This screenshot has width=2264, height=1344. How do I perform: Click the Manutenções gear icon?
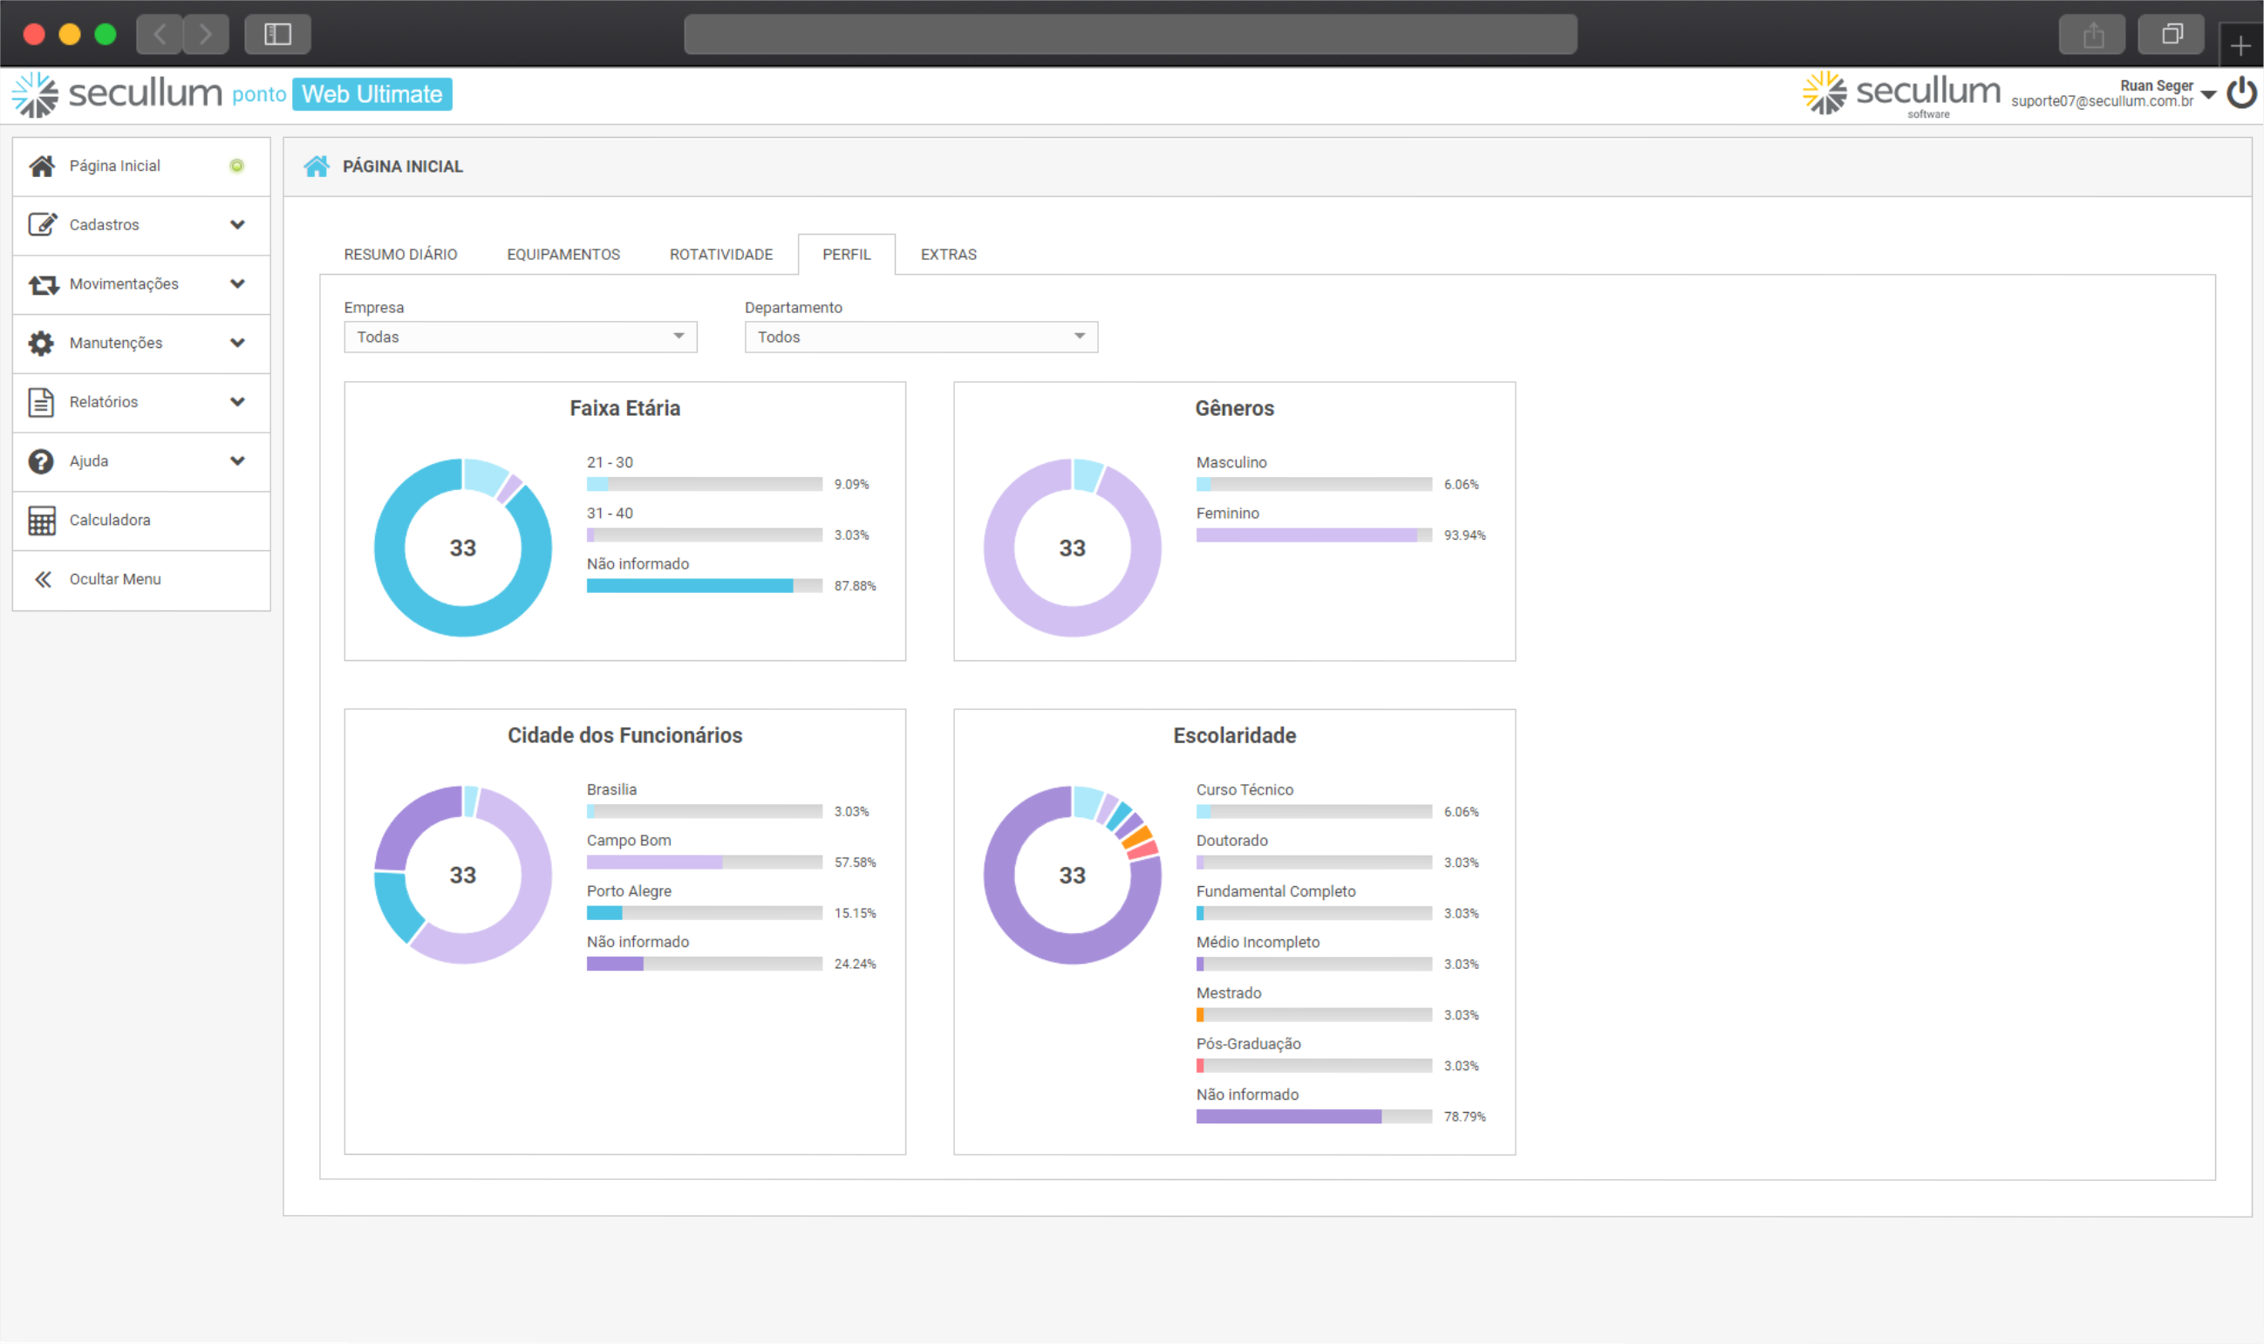pyautogui.click(x=42, y=344)
